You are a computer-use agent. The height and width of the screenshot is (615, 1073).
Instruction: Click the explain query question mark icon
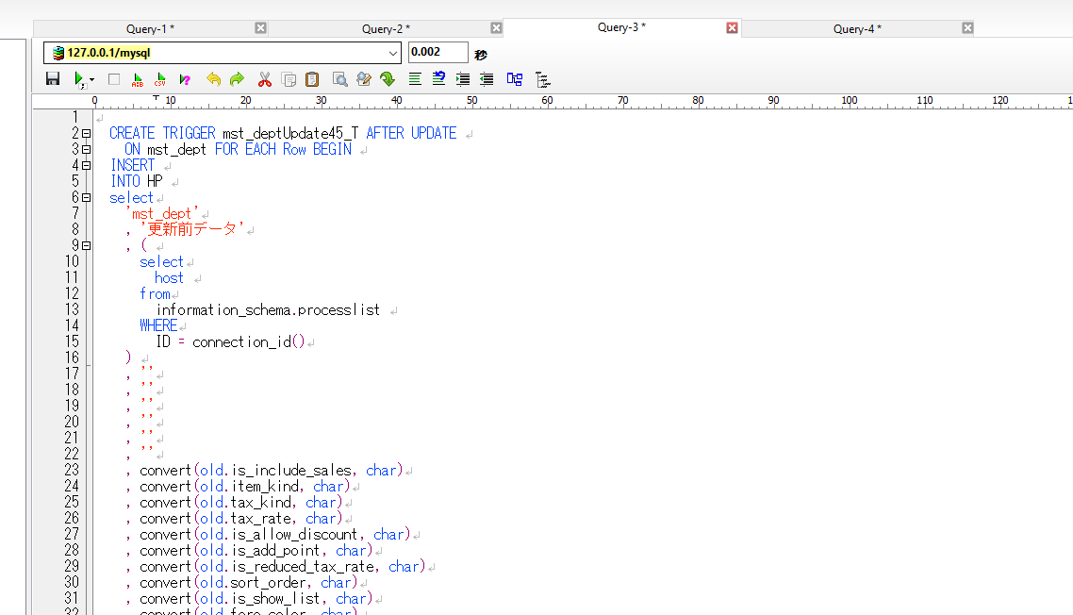tap(184, 79)
